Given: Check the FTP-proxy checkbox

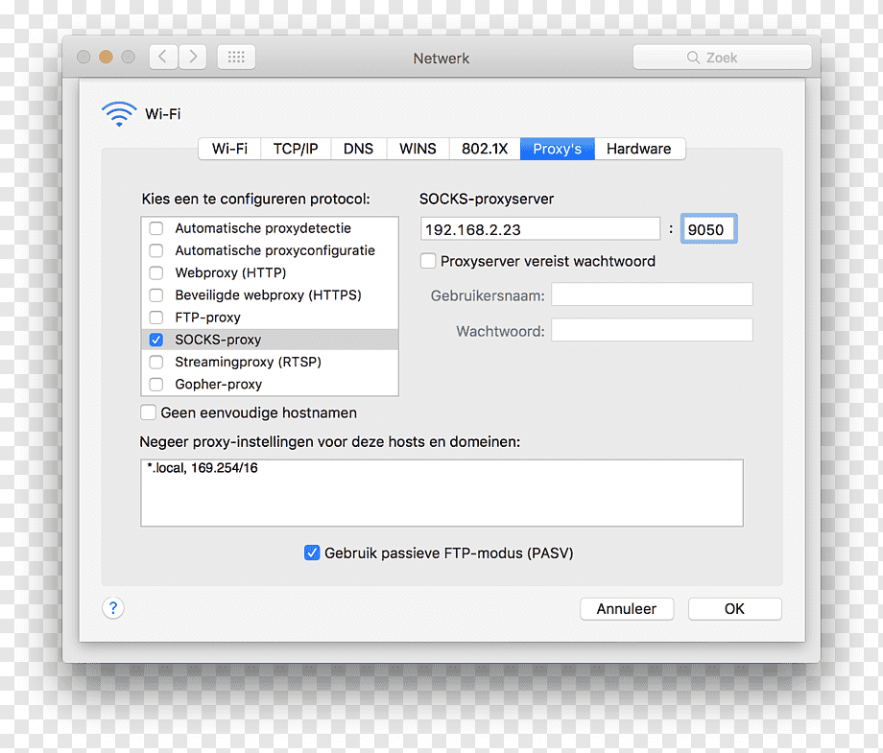Looking at the screenshot, I should click(x=156, y=318).
